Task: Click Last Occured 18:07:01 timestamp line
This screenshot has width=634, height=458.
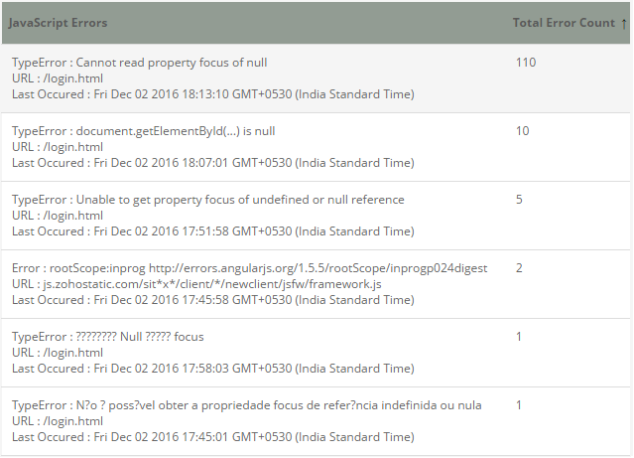Action: [212, 163]
